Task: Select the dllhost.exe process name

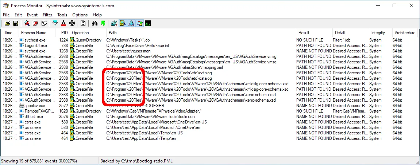Action: click(34, 117)
